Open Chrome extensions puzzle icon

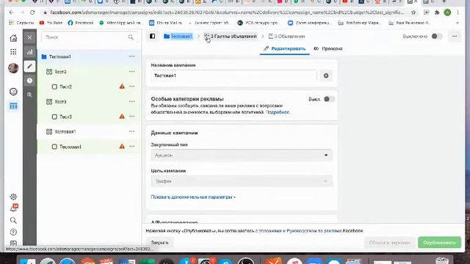pos(437,12)
